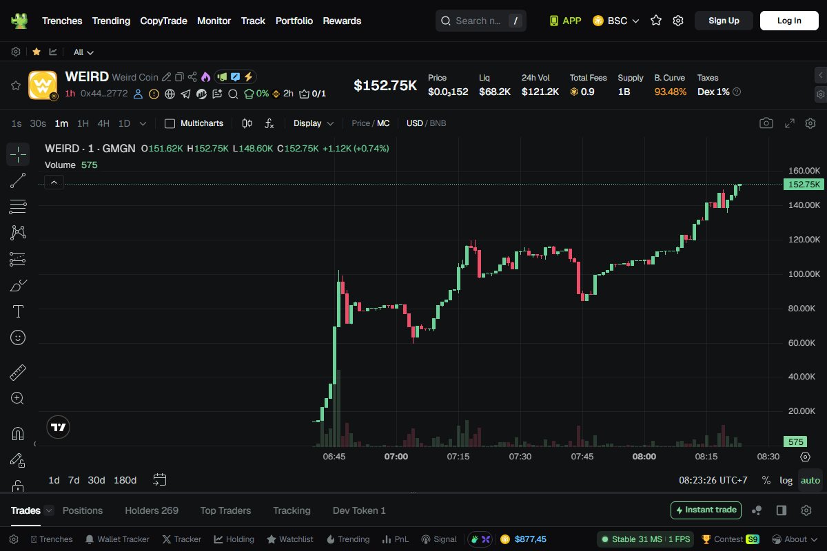Image resolution: width=827 pixels, height=551 pixels.
Task: Edit the WEIRD token note with pencil
Action: pyautogui.click(x=166, y=77)
